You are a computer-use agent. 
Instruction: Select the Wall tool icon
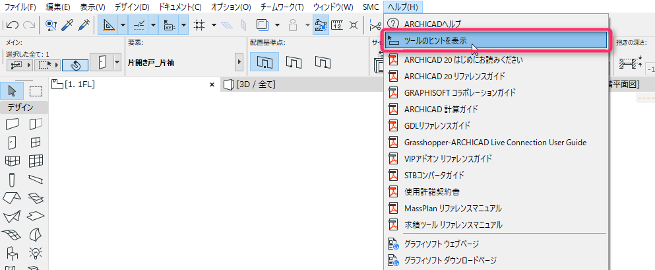(13, 124)
